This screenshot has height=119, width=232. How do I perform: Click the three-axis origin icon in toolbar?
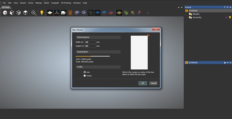tap(57, 12)
